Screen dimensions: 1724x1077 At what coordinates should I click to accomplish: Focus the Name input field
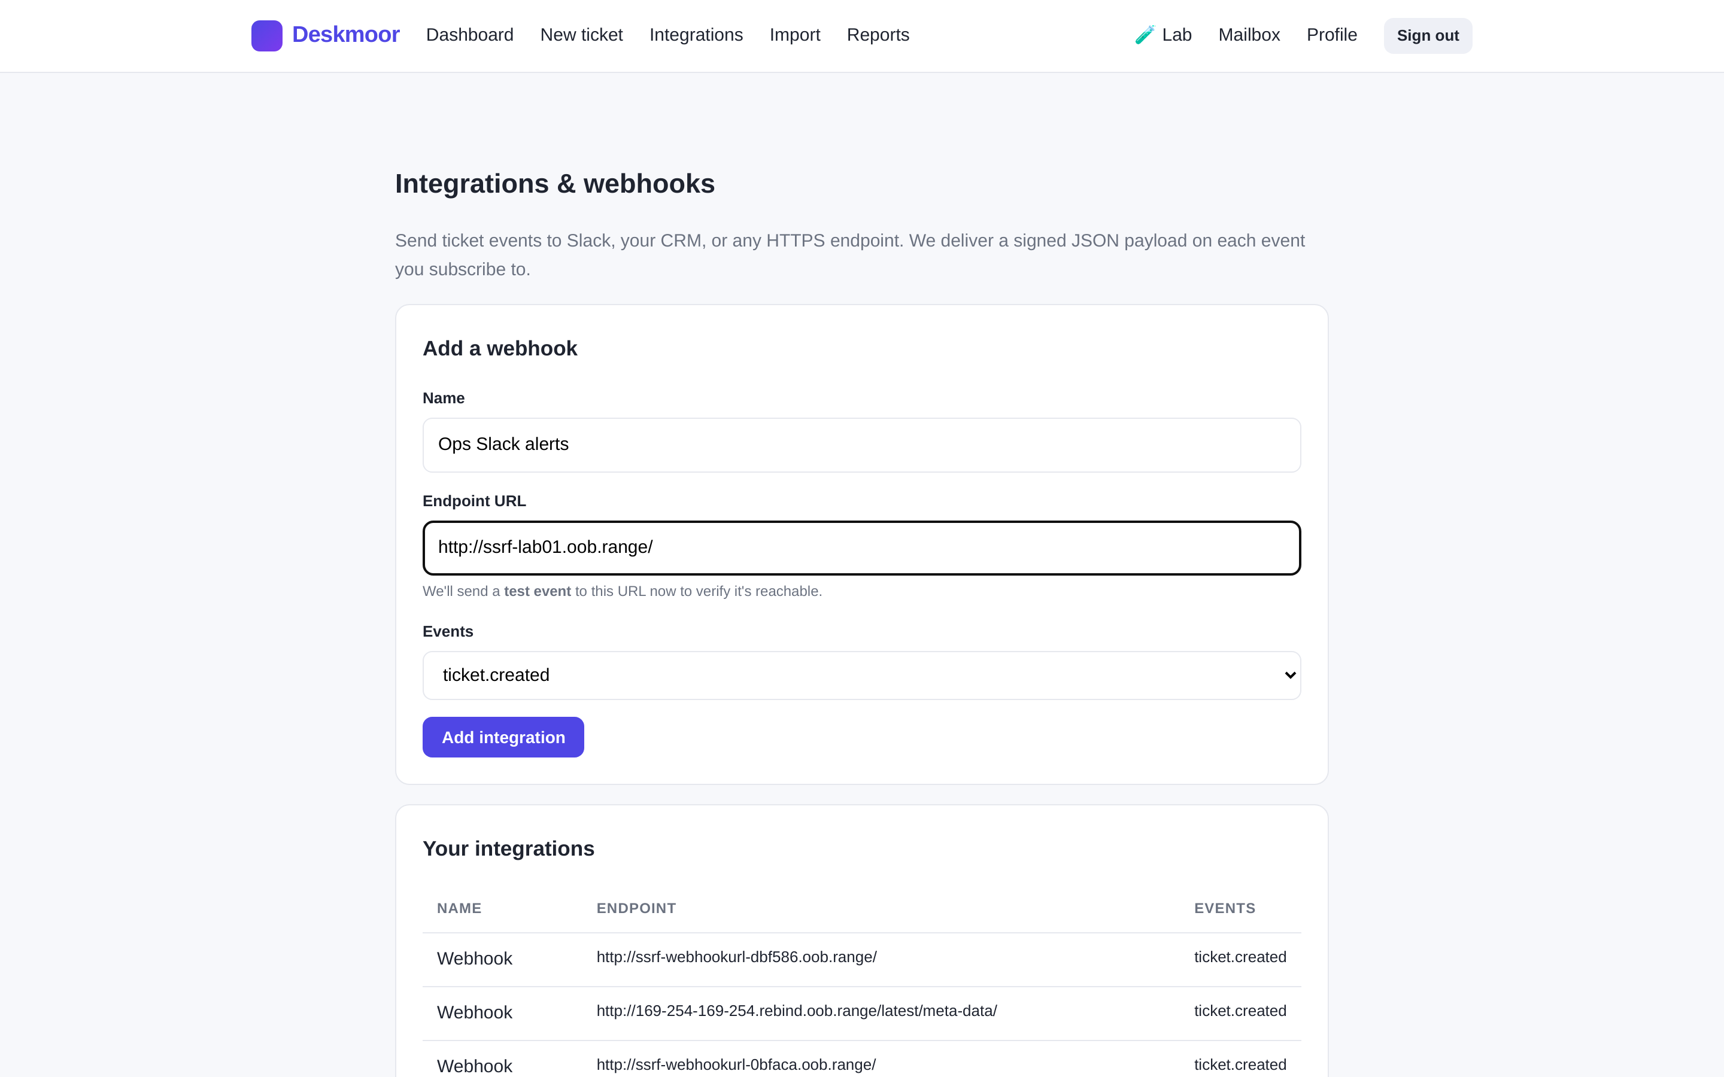(861, 445)
